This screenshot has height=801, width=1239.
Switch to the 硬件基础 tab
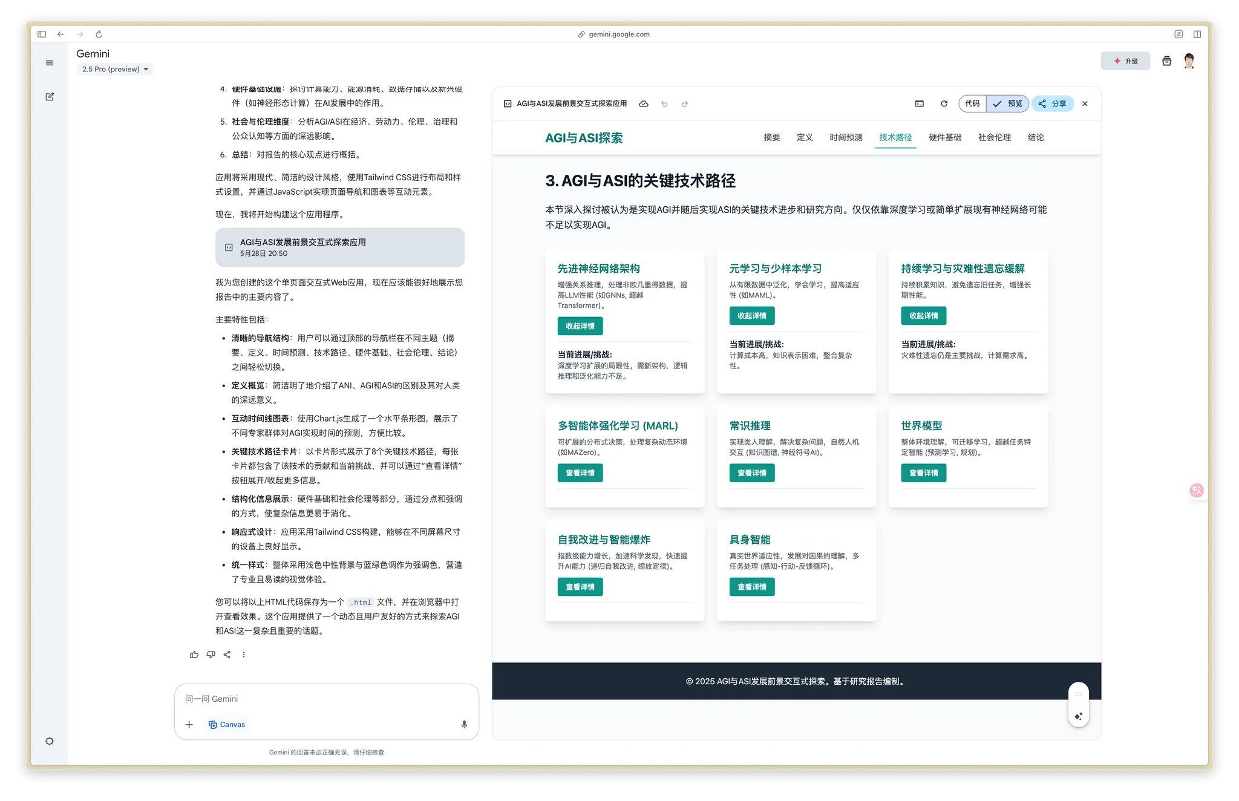pyautogui.click(x=945, y=137)
